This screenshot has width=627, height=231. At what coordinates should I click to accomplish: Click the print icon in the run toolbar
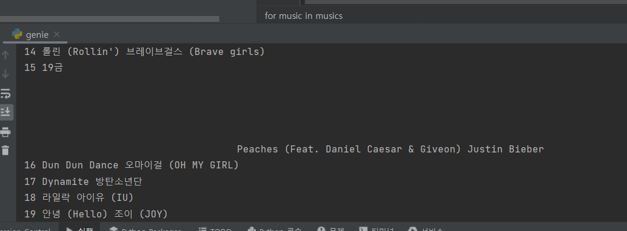pos(5,132)
